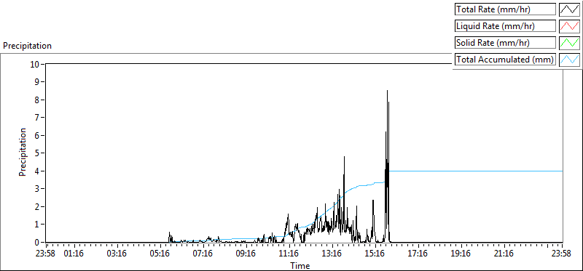Click the Solid Rate green plot icon

[570, 43]
